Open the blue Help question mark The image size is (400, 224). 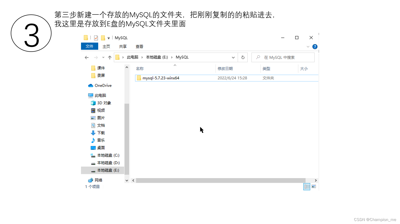[315, 47]
